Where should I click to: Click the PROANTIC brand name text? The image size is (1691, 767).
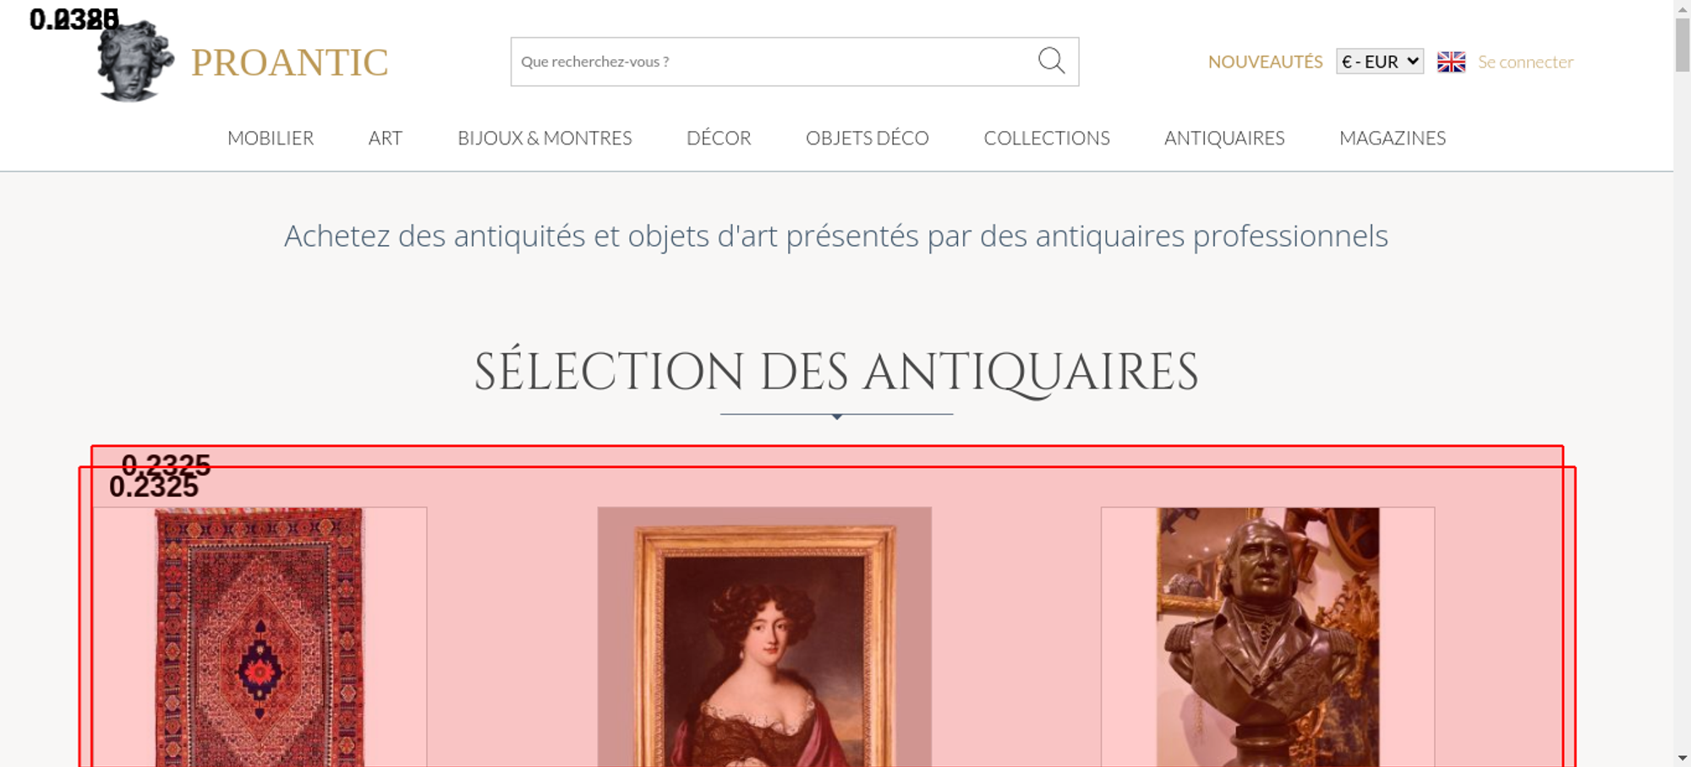click(290, 63)
